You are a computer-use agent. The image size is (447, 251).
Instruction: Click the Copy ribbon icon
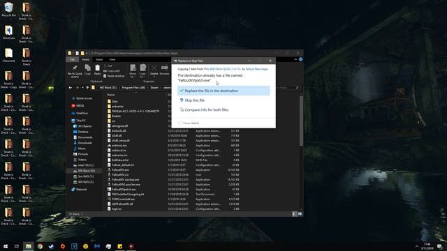[x=87, y=70]
